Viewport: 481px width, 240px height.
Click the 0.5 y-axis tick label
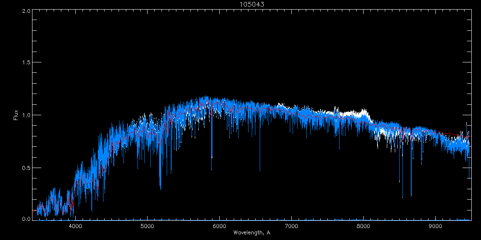[x=25, y=168]
